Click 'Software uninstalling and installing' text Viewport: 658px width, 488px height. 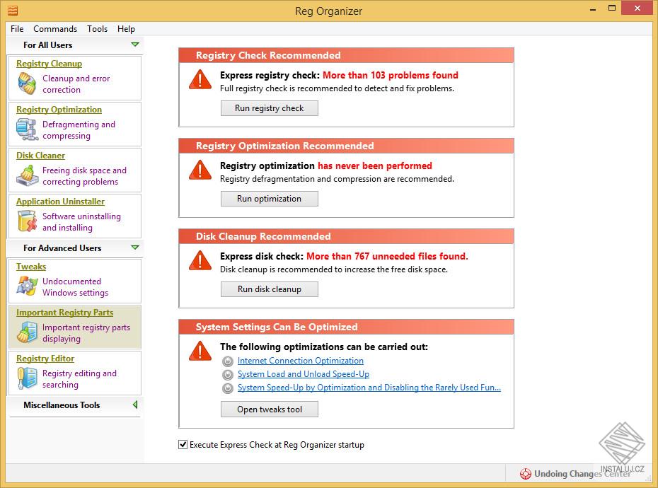click(x=81, y=222)
